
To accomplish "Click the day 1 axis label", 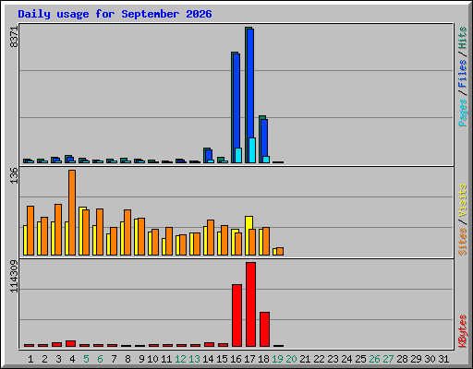I will 30,359.
